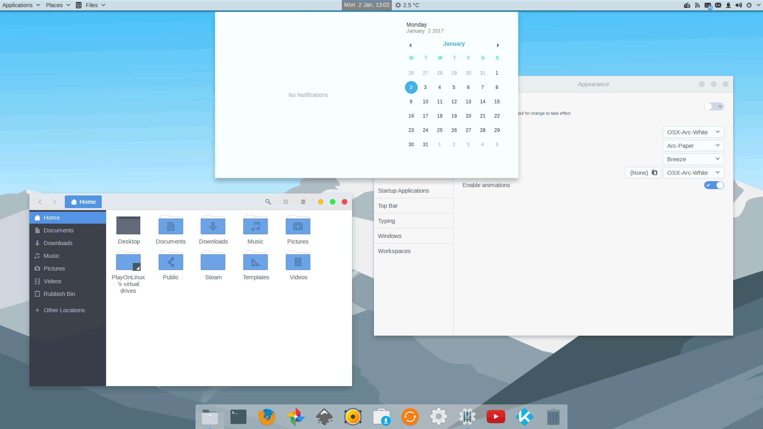This screenshot has height=429, width=763.
Task: Expand the OSX-Arc-White theme dropdown
Action: 693,132
